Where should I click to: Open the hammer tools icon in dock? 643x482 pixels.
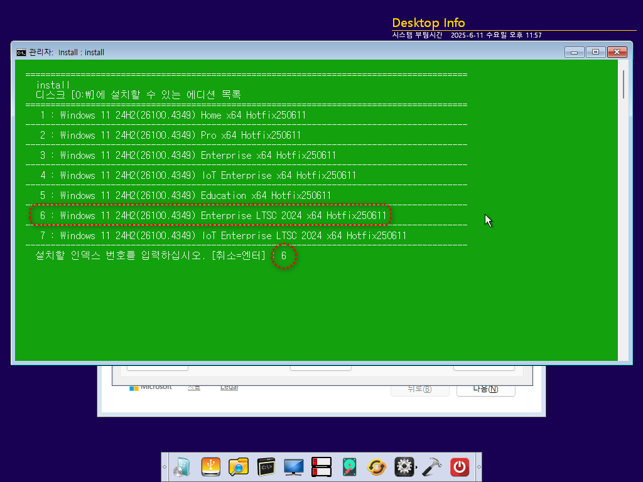click(432, 467)
